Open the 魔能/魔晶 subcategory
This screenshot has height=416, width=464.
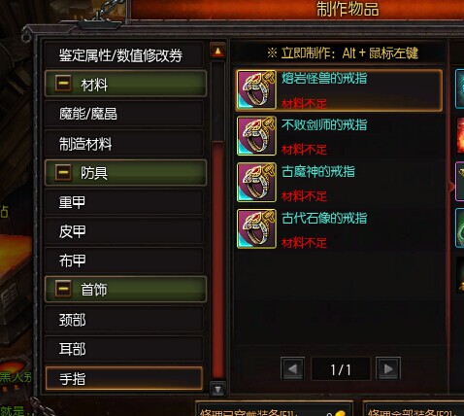[x=124, y=114]
